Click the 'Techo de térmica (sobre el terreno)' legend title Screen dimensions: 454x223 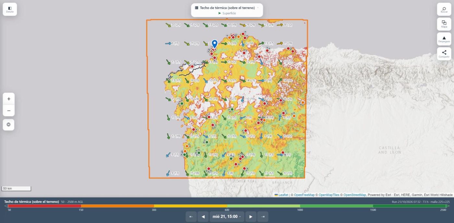click(x=31, y=202)
